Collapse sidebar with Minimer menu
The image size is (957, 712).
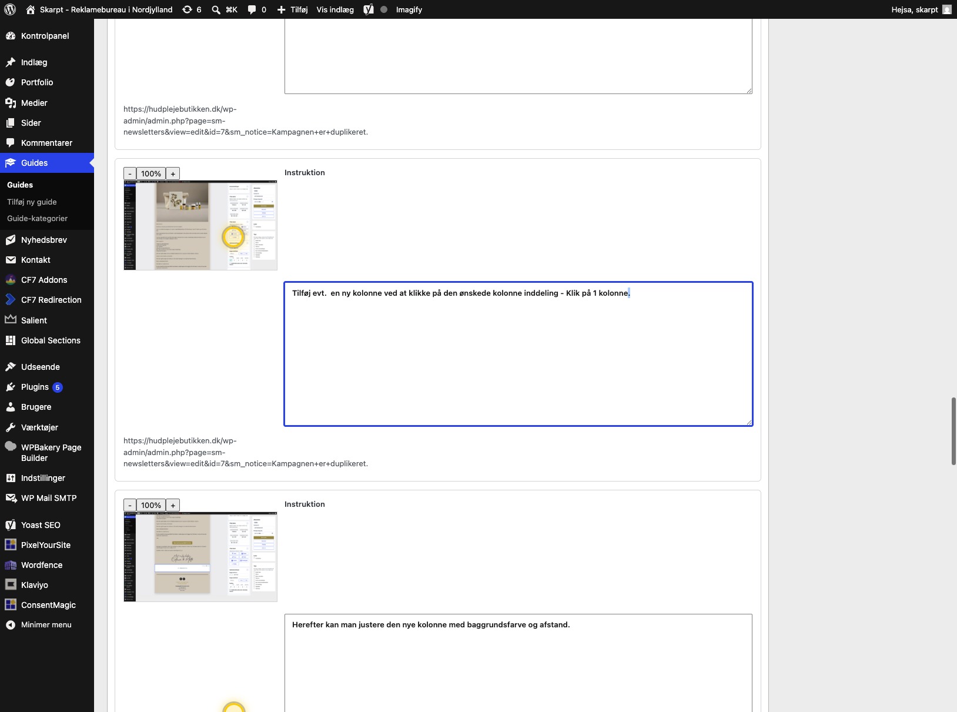tap(47, 625)
